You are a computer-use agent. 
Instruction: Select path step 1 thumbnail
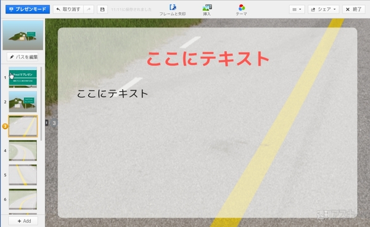pos(23,78)
